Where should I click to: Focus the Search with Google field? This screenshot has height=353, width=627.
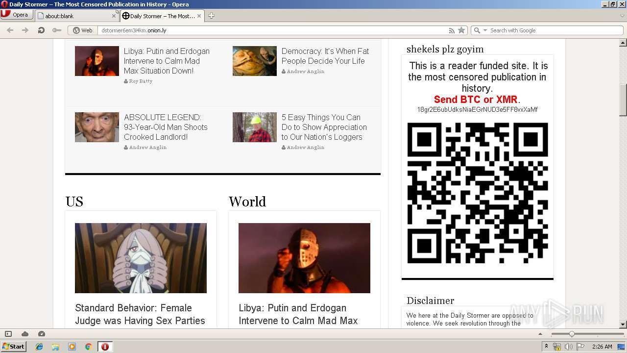point(555,30)
